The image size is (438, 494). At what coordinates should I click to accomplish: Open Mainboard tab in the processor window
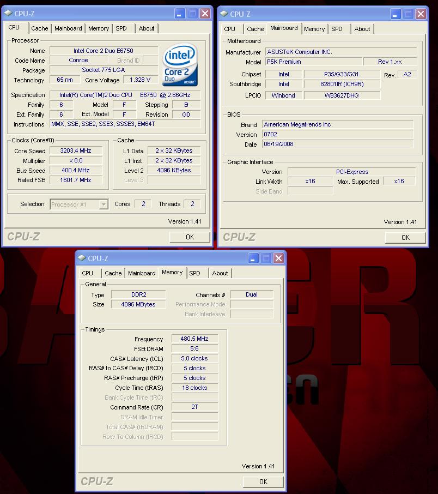pos(68,28)
